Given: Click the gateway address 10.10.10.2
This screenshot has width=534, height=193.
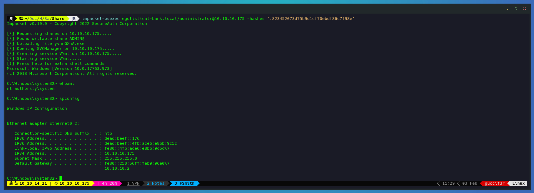Looking at the screenshot, I should (x=117, y=168).
